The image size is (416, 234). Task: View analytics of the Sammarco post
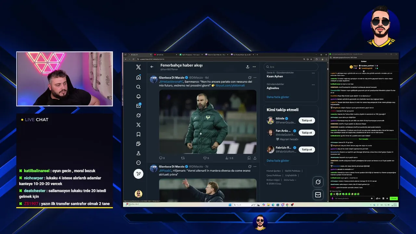(229, 158)
